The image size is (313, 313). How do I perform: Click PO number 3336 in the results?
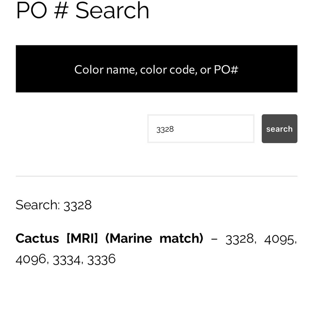tap(101, 259)
